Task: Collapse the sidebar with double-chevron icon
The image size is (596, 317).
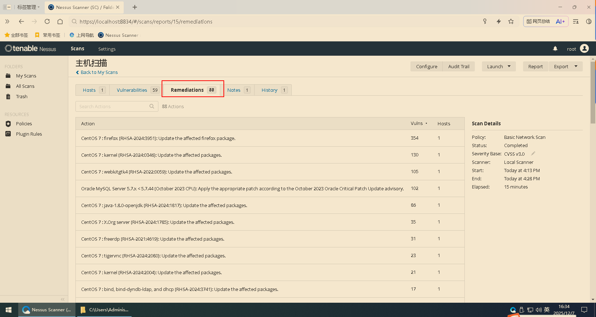Action: (x=63, y=299)
